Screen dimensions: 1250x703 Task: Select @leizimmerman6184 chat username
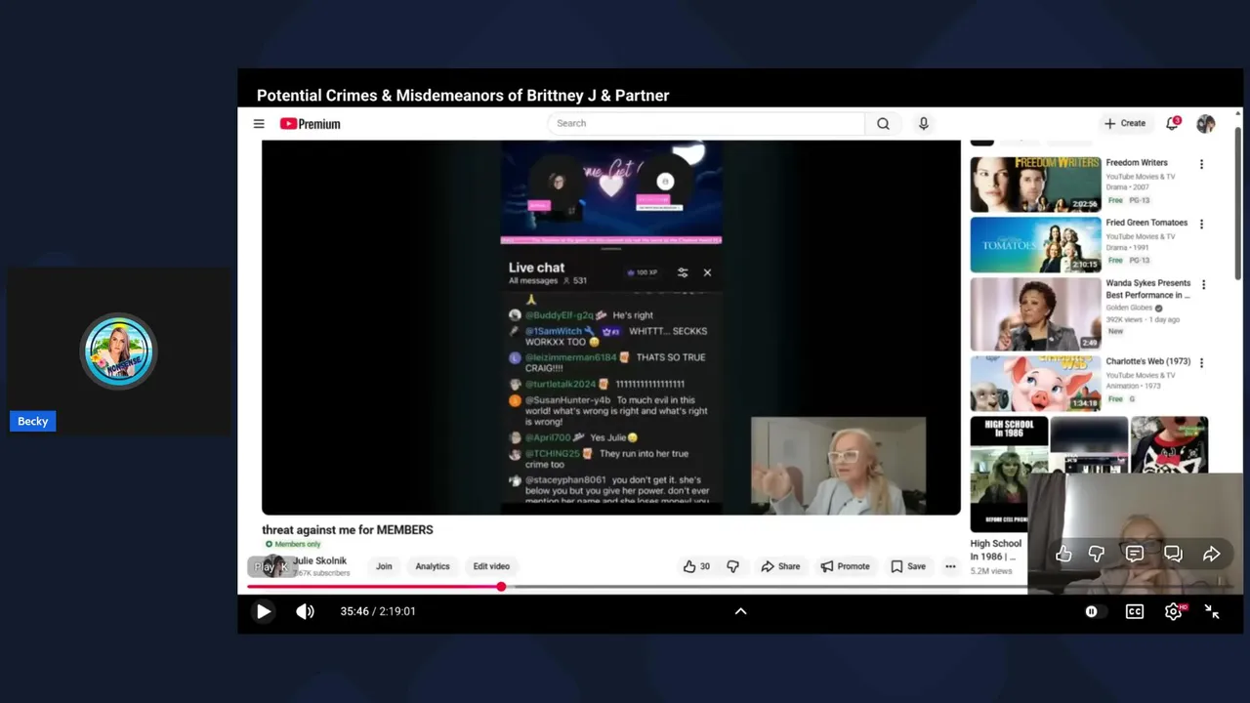click(x=572, y=357)
